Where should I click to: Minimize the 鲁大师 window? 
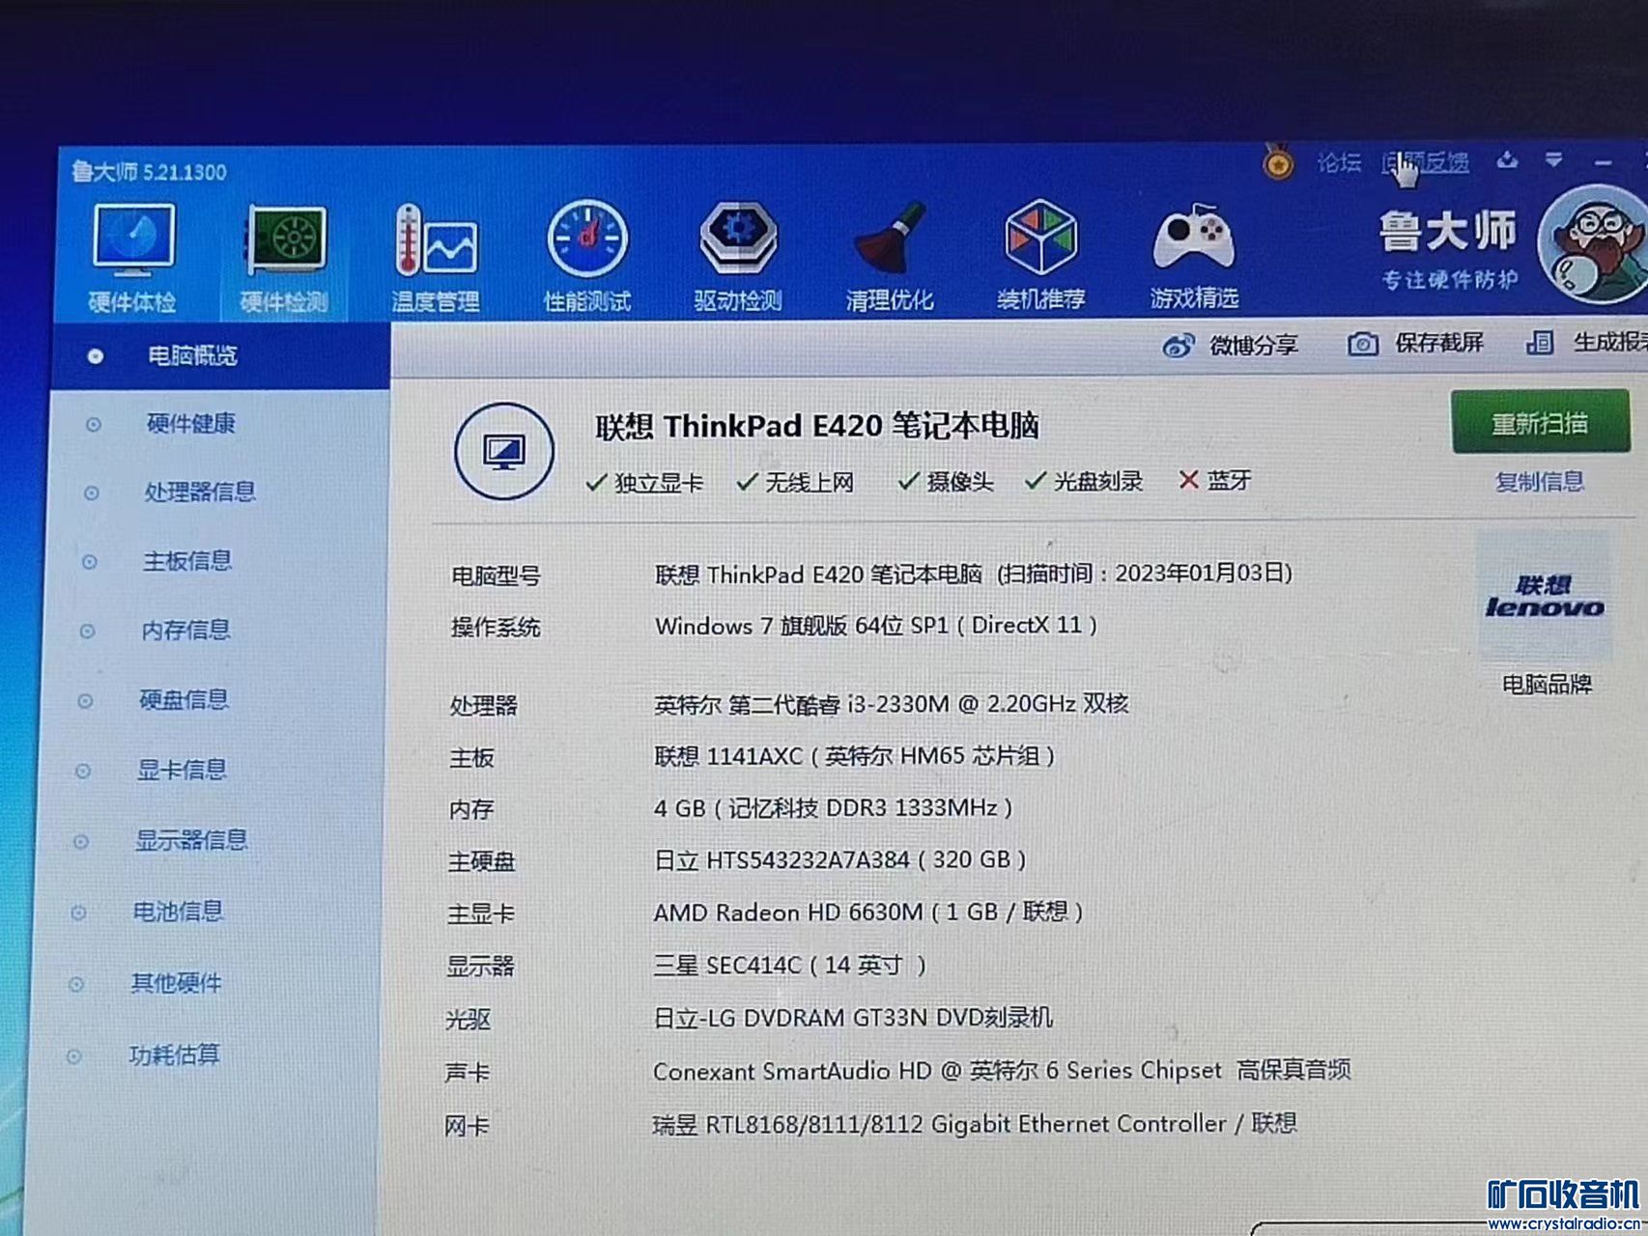pyautogui.click(x=1603, y=161)
